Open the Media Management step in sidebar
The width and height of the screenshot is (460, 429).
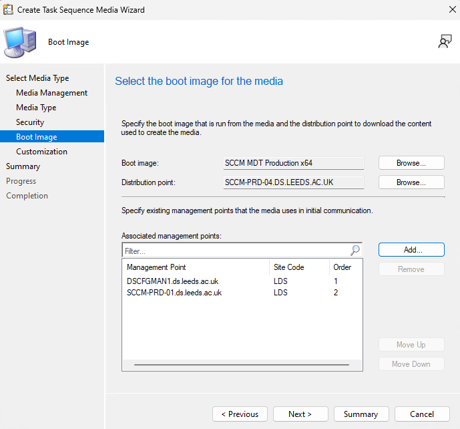(x=52, y=93)
